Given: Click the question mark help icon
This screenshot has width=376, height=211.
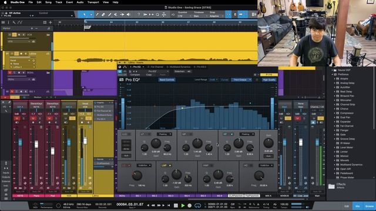Looking at the screenshot, I should click(139, 15).
